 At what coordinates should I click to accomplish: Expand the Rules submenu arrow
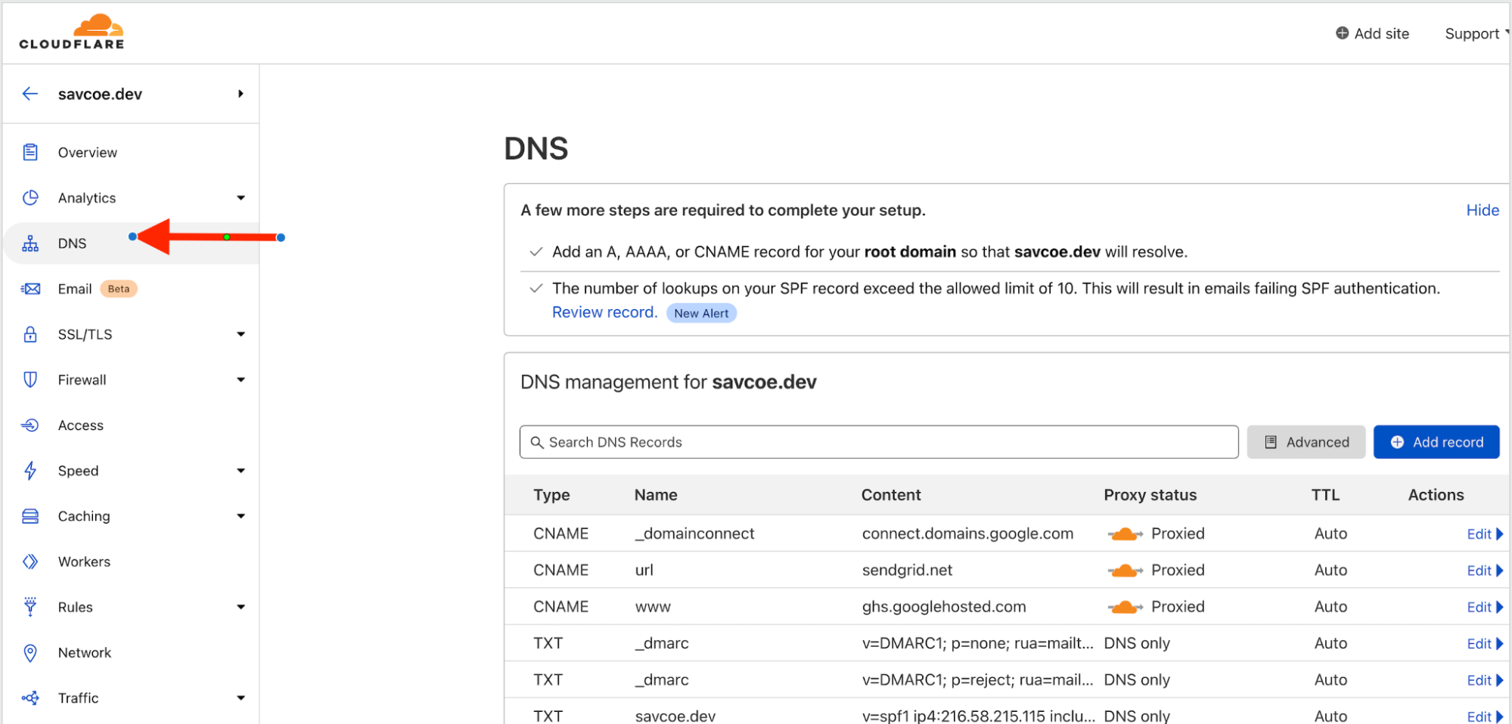[241, 607]
